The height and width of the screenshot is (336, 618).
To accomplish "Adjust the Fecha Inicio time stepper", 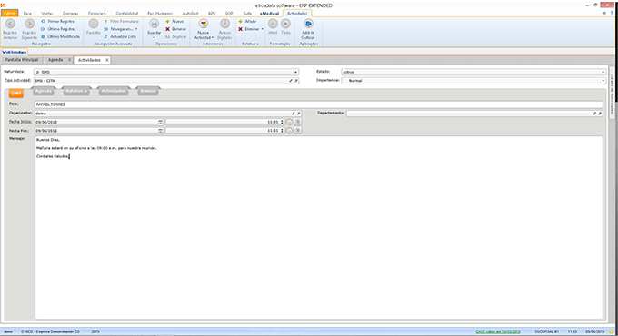I will tap(282, 122).
